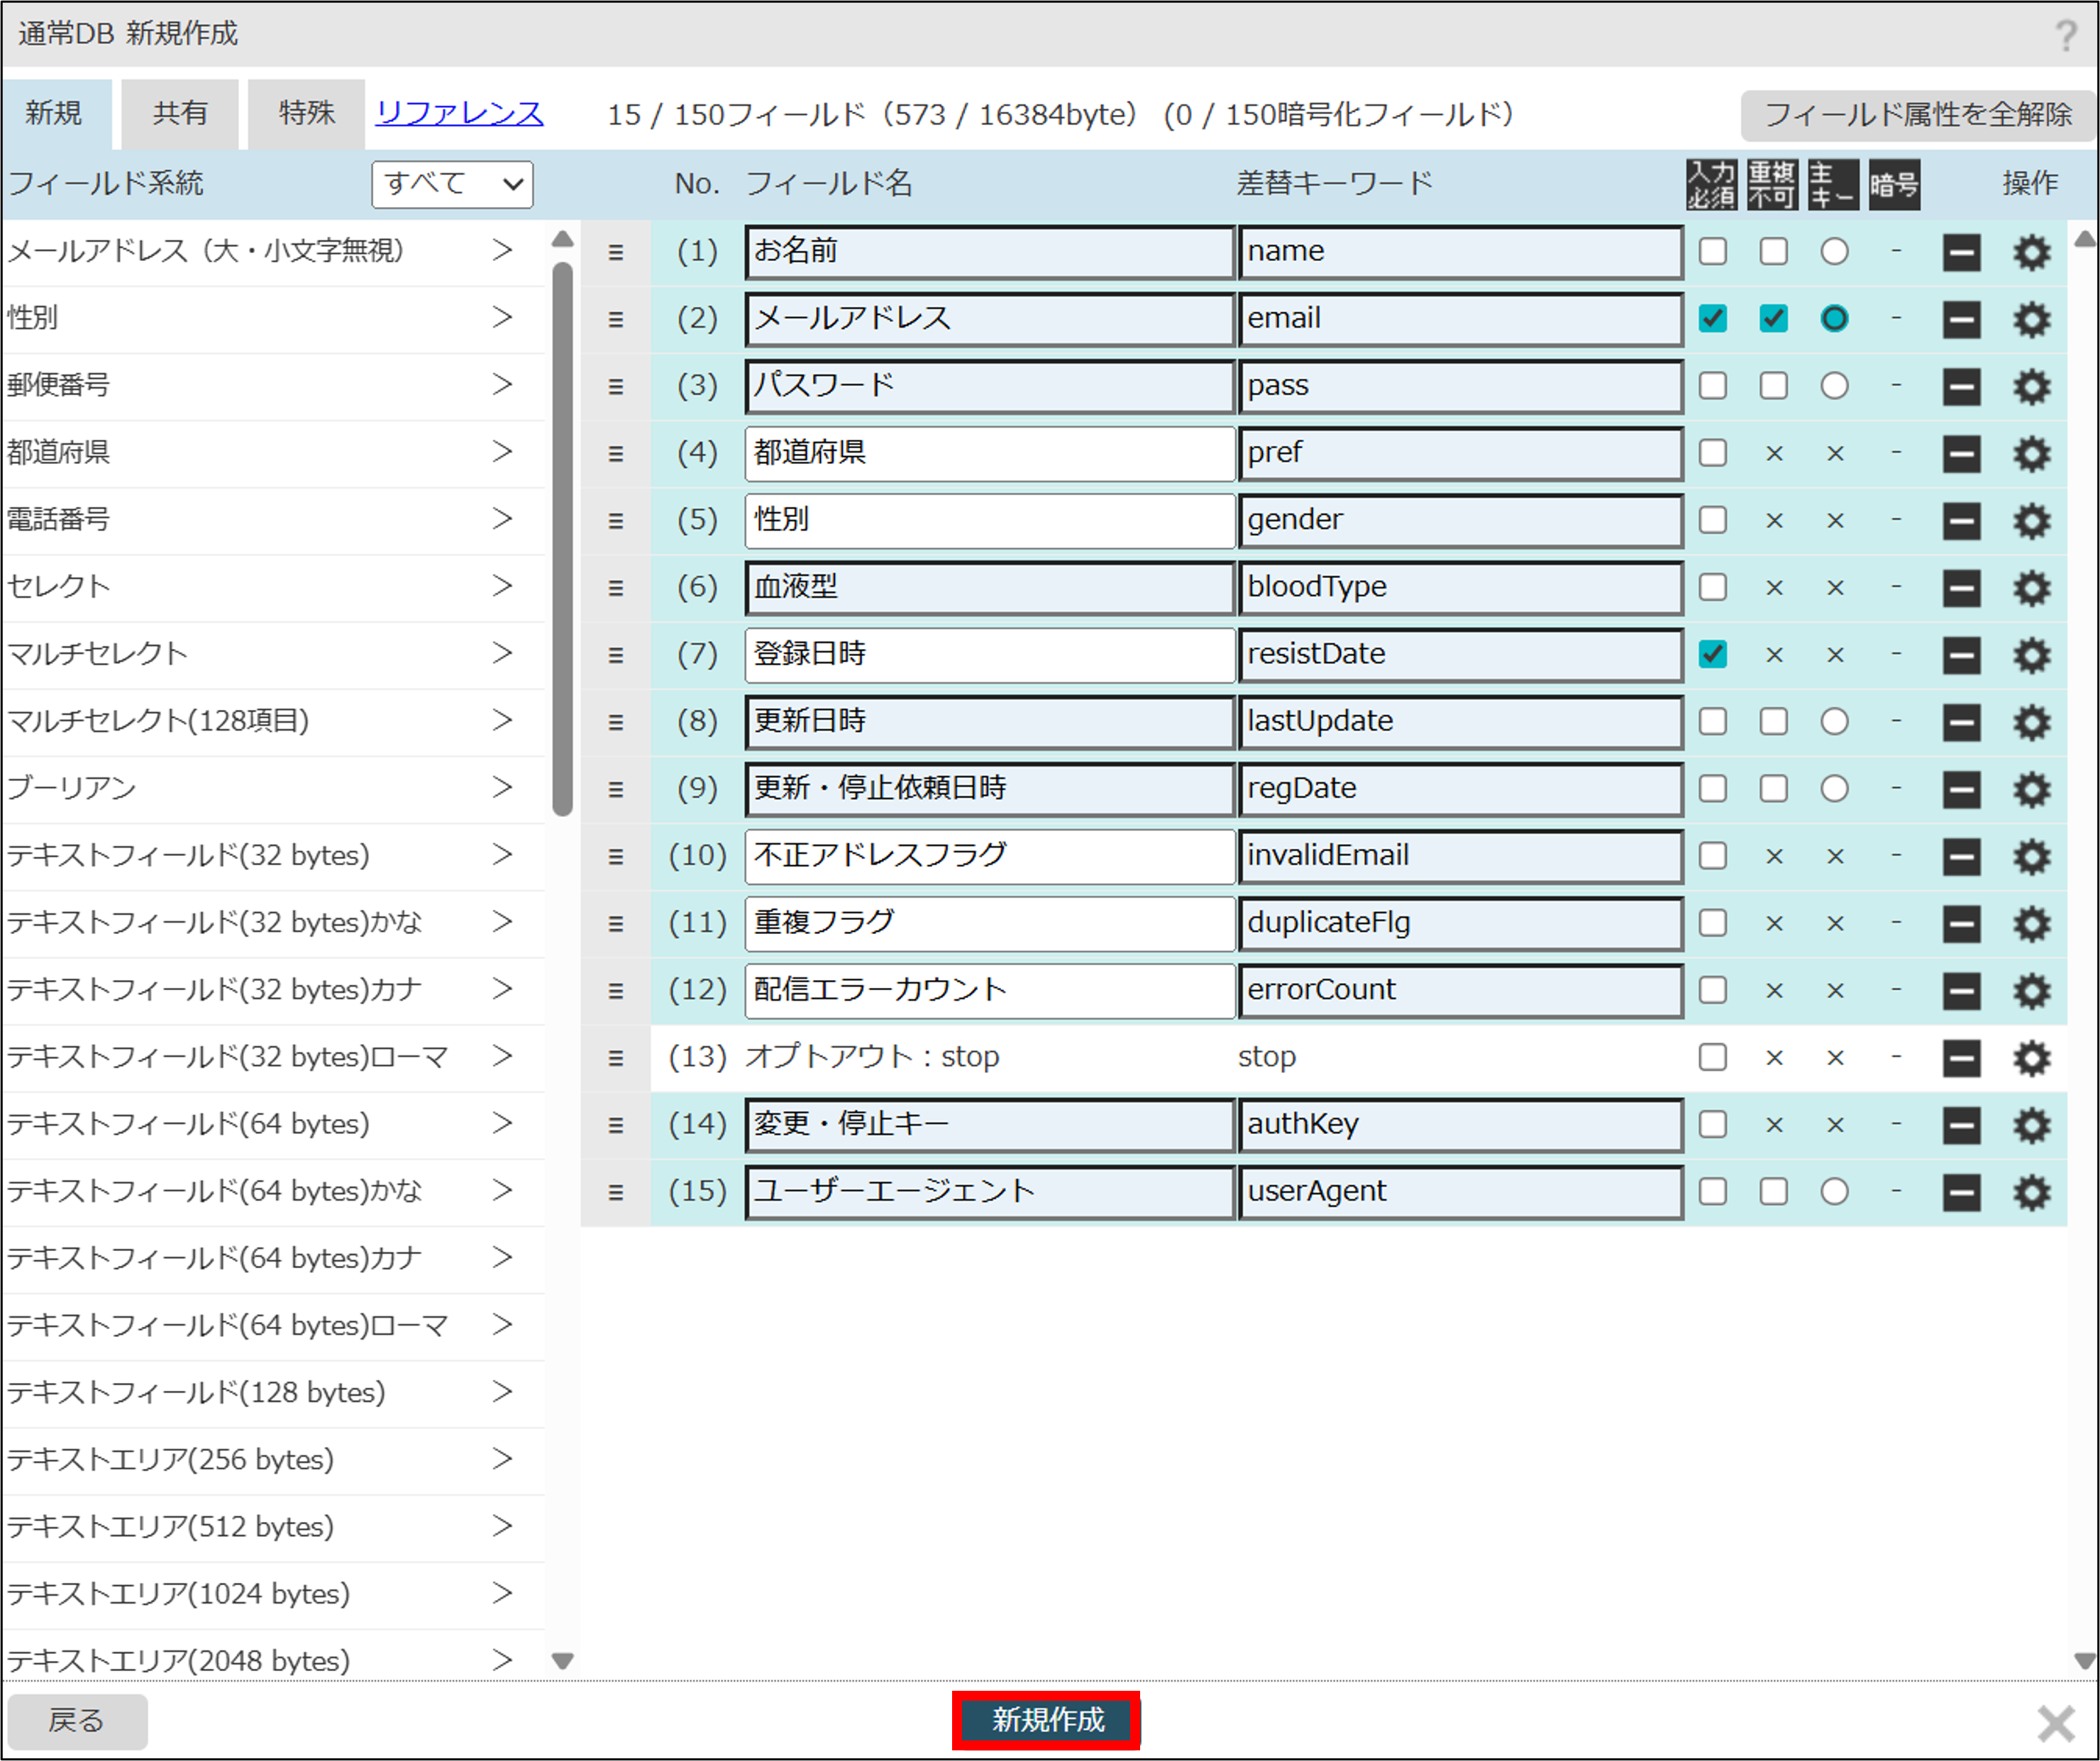
Task: Uncheck 入力必須 for メールアドレス row
Action: pyautogui.click(x=1713, y=319)
